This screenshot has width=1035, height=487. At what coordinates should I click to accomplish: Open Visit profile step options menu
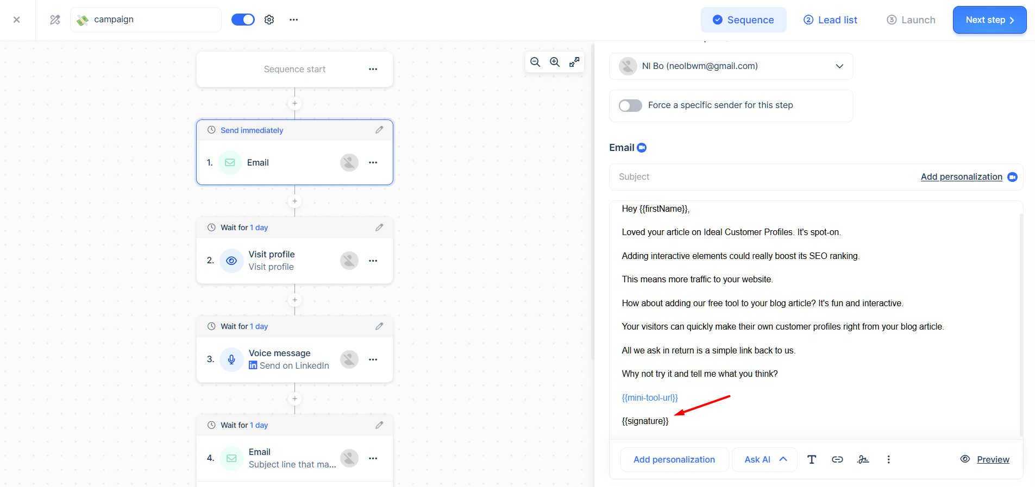pyautogui.click(x=373, y=261)
